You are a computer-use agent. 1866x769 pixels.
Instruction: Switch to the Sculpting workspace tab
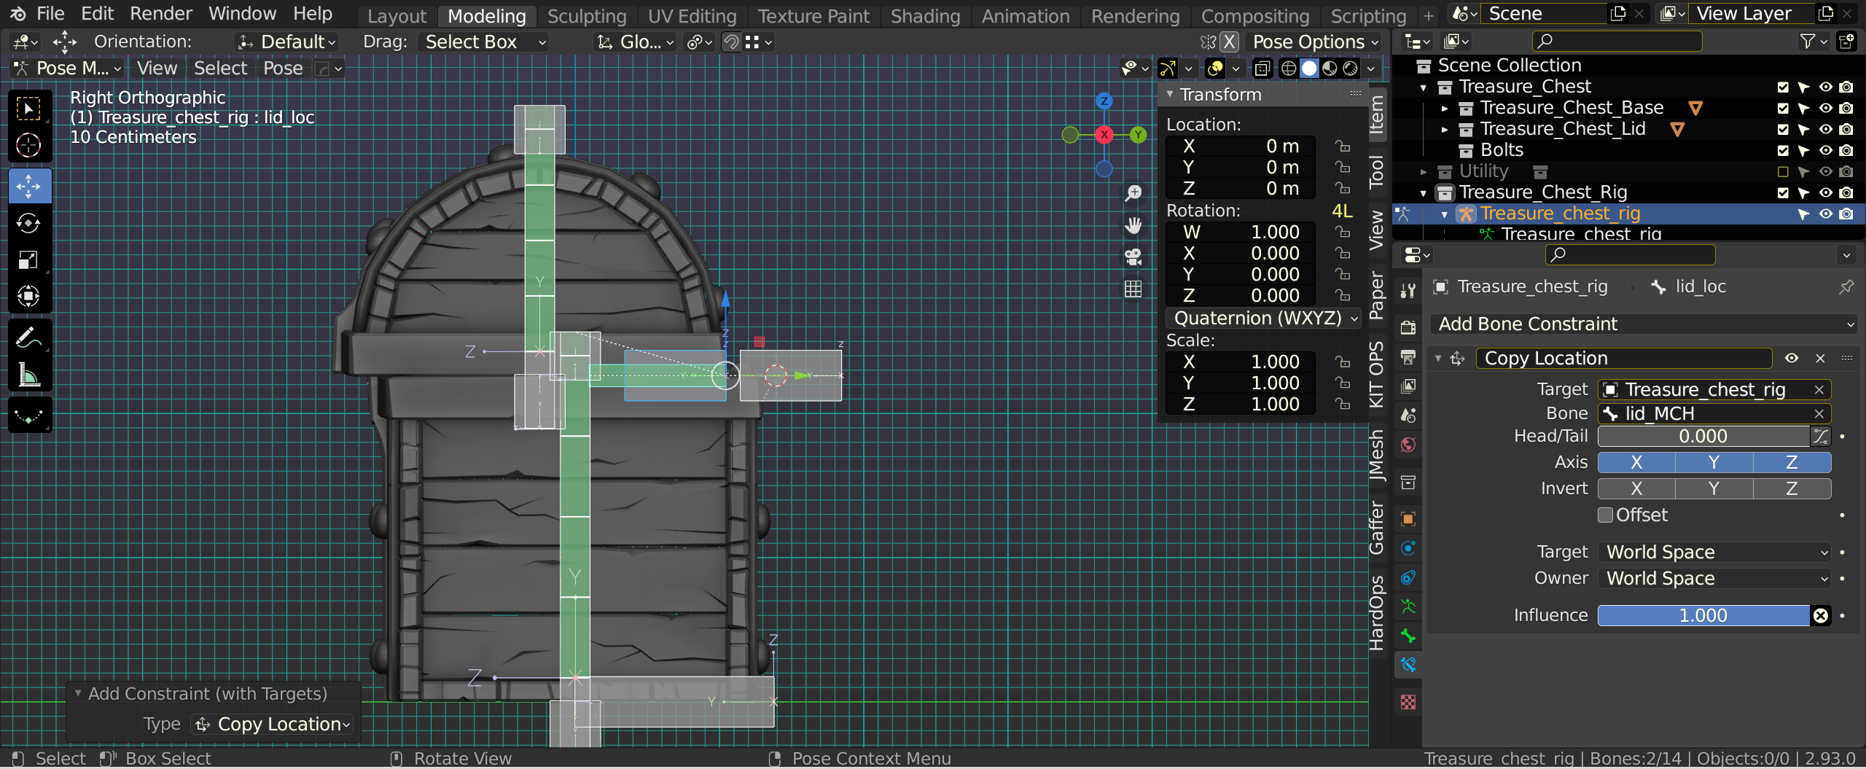click(586, 15)
